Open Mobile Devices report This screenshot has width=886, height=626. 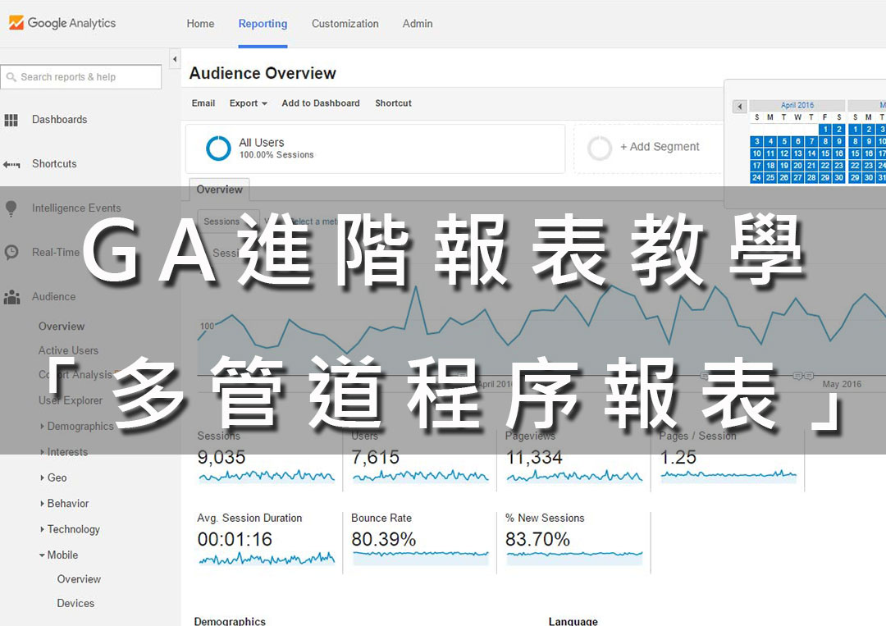click(x=75, y=603)
